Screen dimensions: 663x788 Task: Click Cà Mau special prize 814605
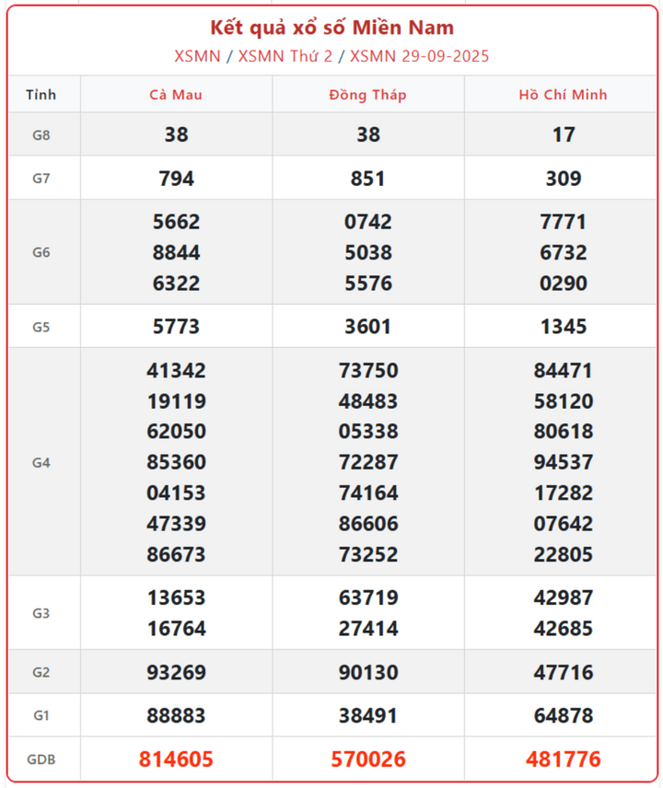176,759
